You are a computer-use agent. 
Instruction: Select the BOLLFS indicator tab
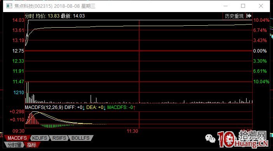pos(80,138)
